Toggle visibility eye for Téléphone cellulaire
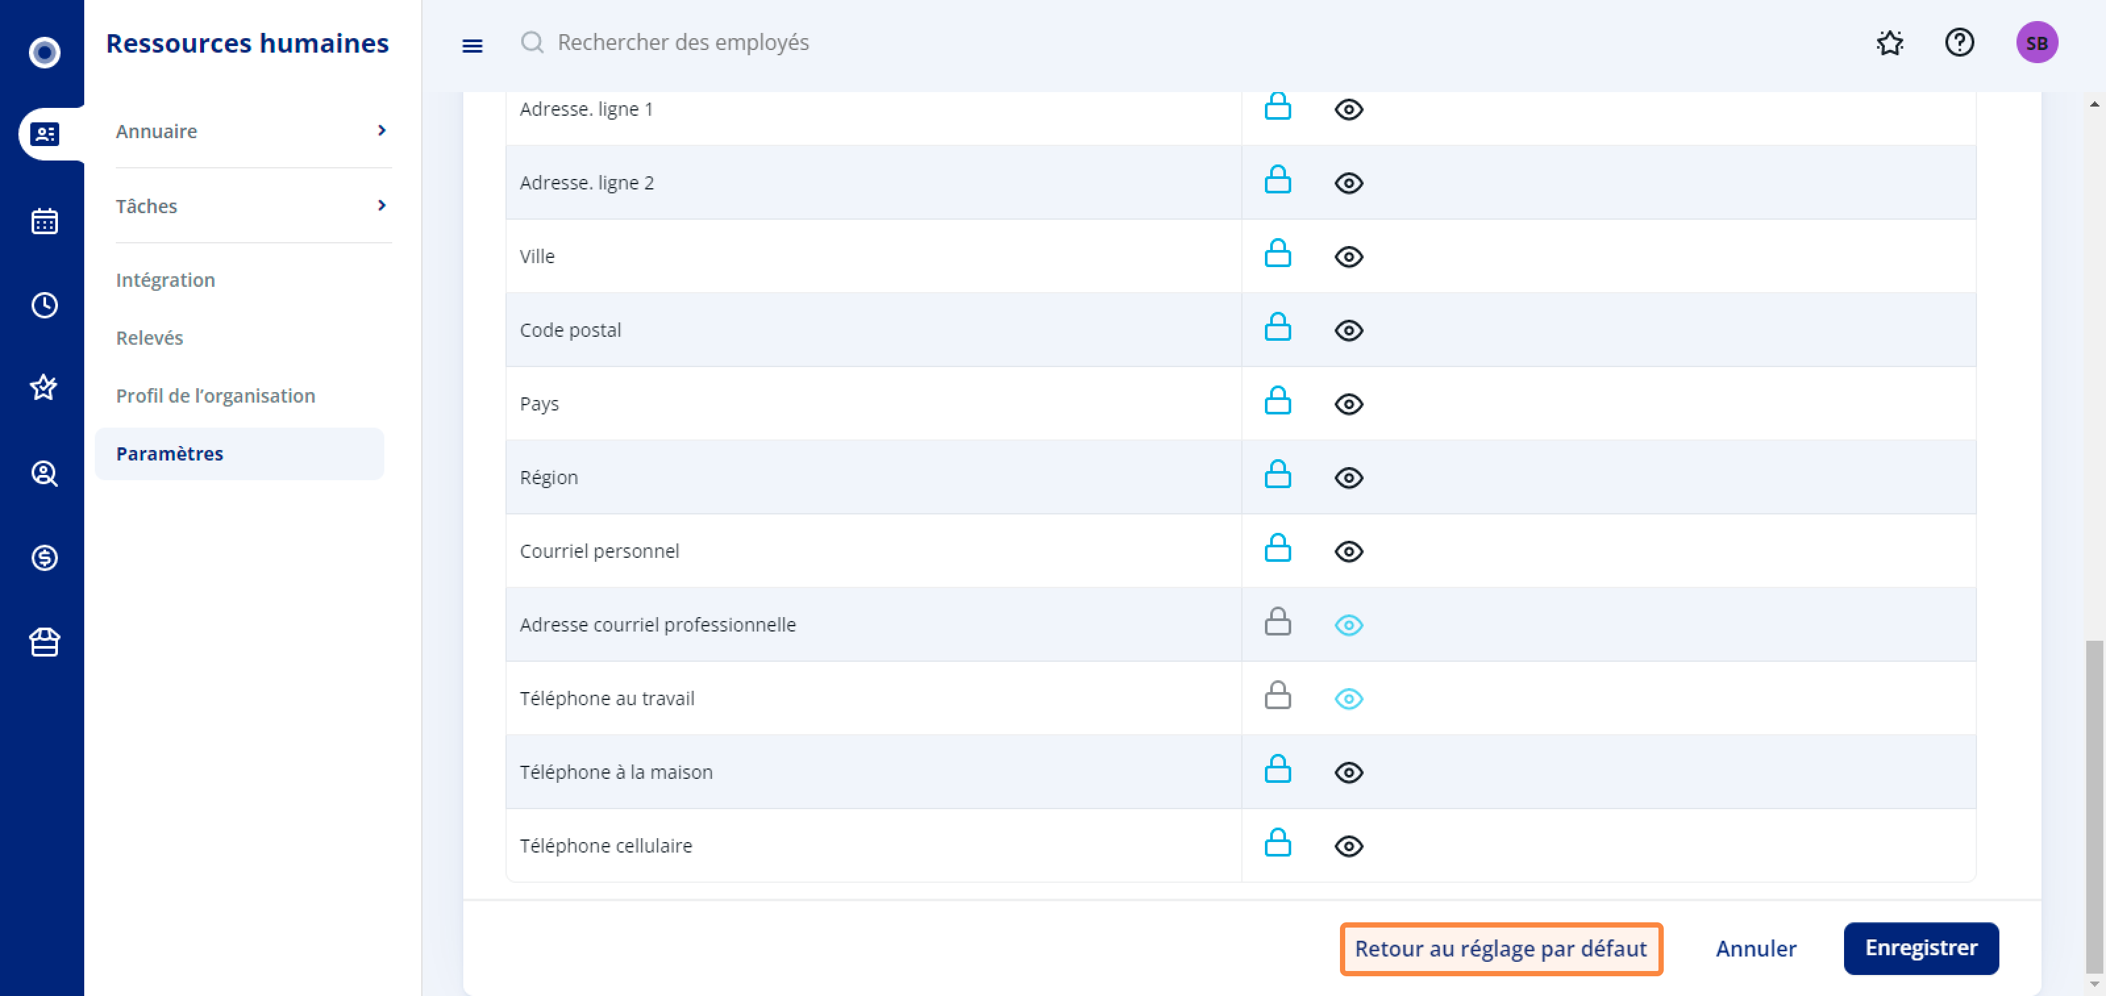 click(1348, 845)
